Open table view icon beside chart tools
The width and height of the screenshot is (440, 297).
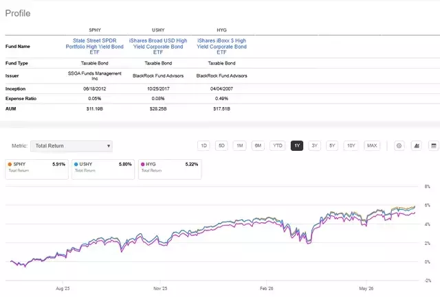(434, 145)
